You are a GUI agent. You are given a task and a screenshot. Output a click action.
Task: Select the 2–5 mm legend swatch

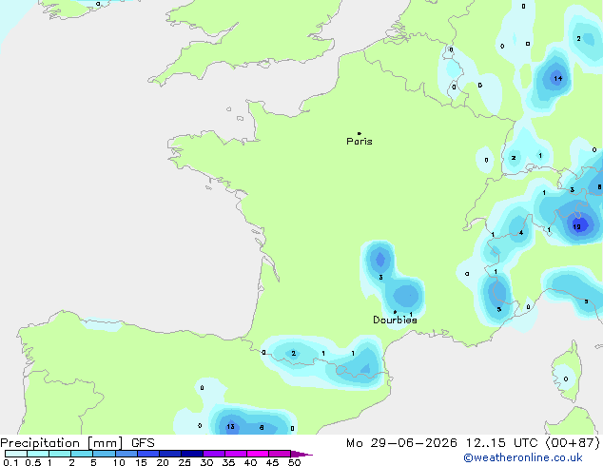[82, 454]
